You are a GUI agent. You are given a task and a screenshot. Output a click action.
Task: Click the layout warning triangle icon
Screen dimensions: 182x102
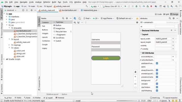[137, 18]
